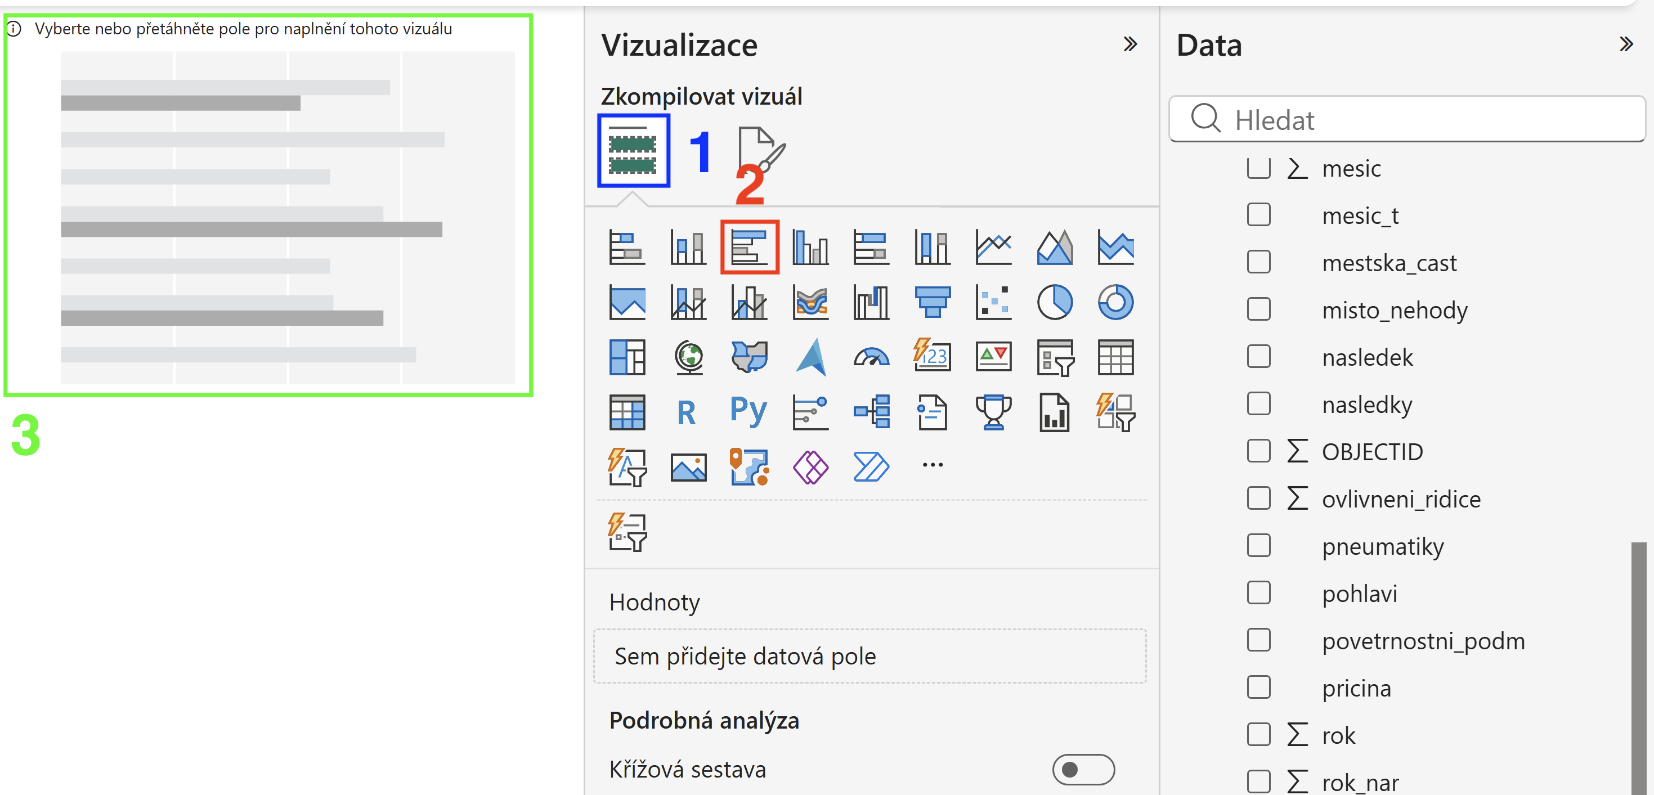Screen dimensions: 1654x795
Task: Select the donut chart visual
Action: [x=1115, y=302]
